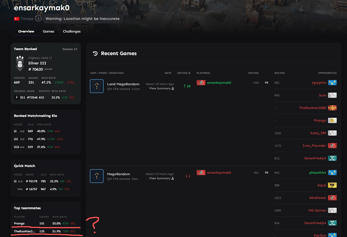
Task: View Summary for MegaRandom game
Action: (161, 178)
